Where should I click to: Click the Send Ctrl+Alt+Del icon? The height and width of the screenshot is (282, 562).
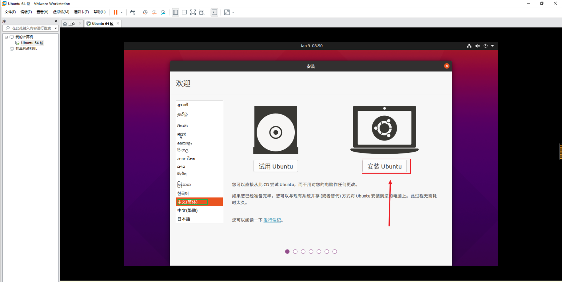[133, 12]
